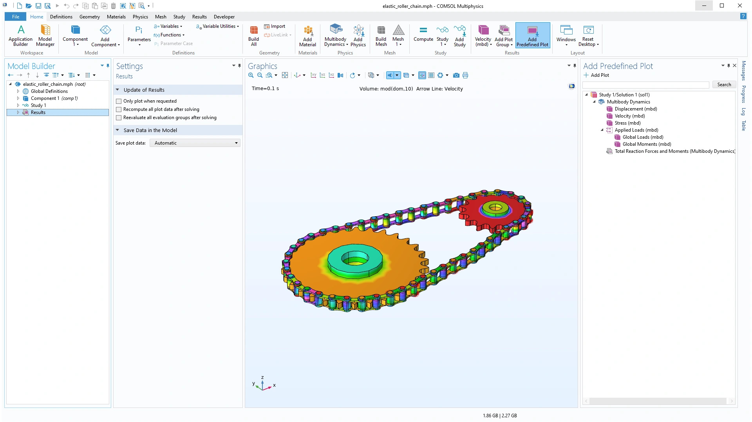
Task: Click the Search button in Add Predefined Plot
Action: click(724, 85)
